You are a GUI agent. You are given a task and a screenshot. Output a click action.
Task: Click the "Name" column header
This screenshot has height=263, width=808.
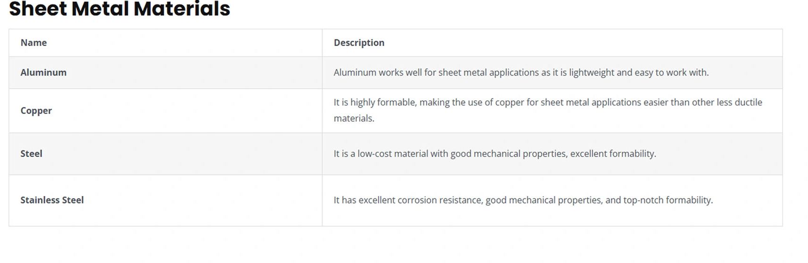(33, 43)
